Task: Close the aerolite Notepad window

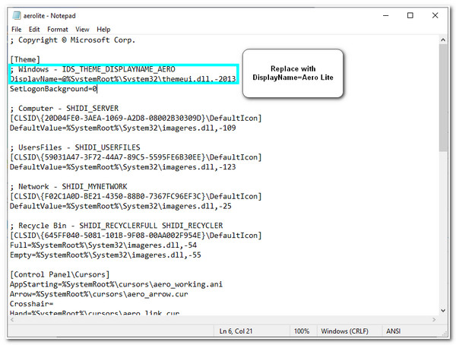Action: [435, 15]
